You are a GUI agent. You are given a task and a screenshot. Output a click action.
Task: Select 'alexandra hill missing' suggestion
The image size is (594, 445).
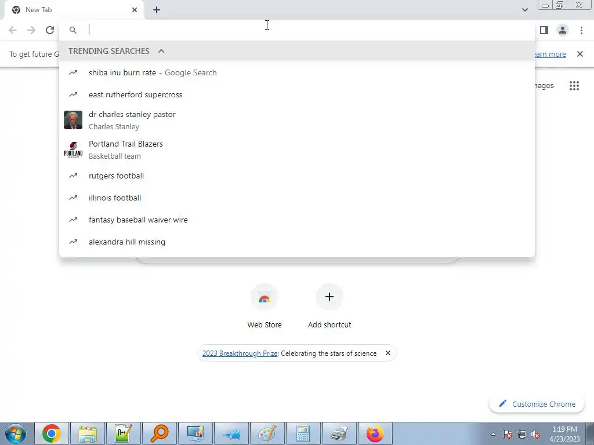[x=297, y=242]
